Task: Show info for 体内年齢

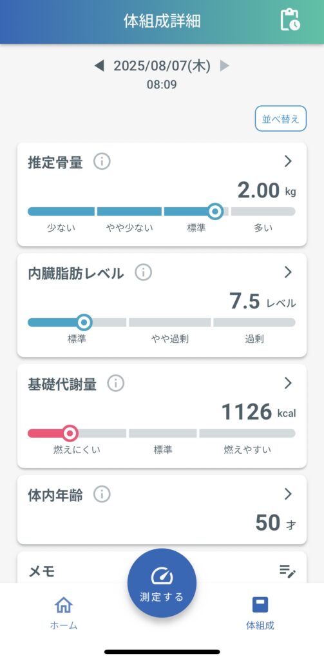Action: coord(102,494)
